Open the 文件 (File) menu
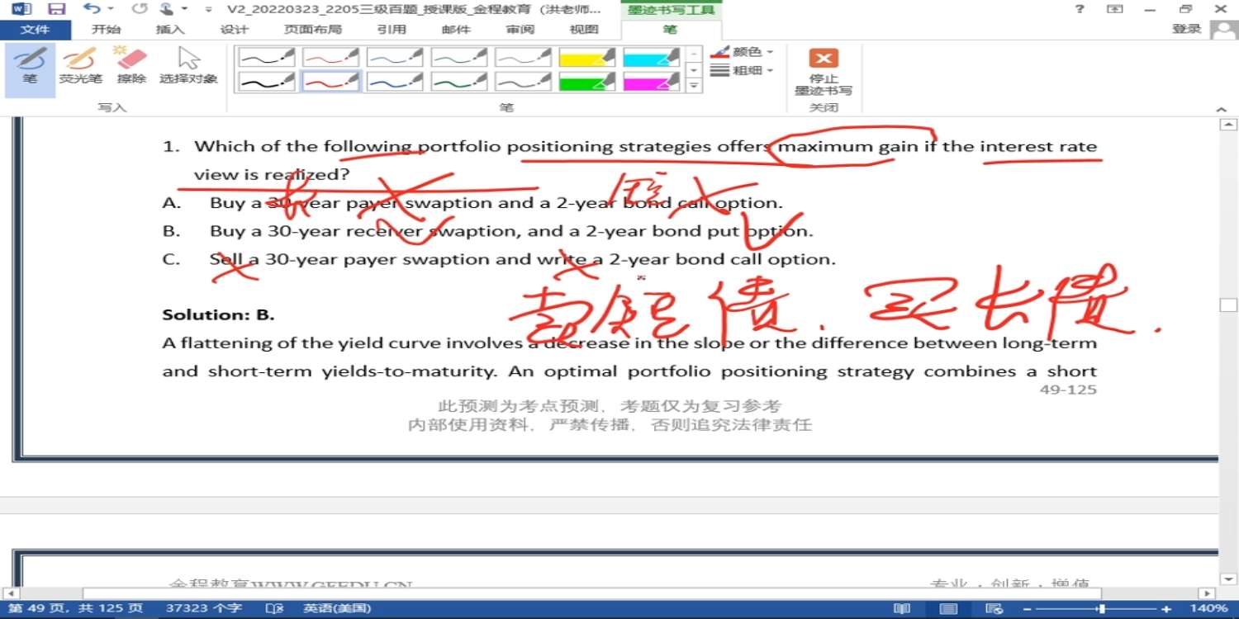This screenshot has height=619, width=1239. point(35,30)
